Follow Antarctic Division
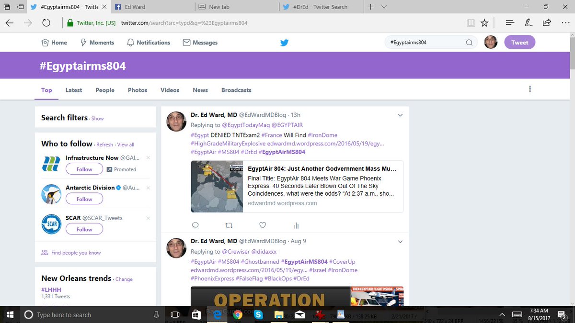575x323 pixels. pyautogui.click(x=84, y=199)
